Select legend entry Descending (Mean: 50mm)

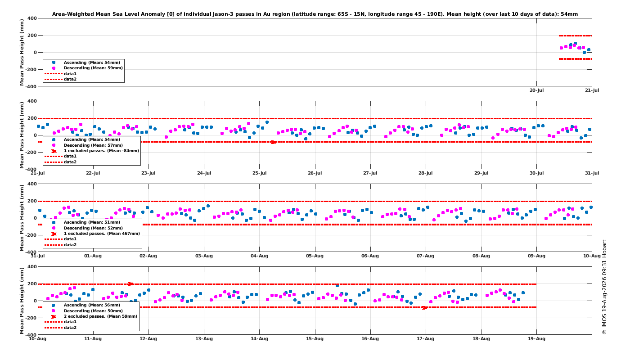click(93, 310)
